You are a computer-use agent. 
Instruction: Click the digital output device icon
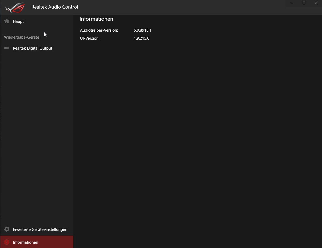pyautogui.click(x=6, y=48)
